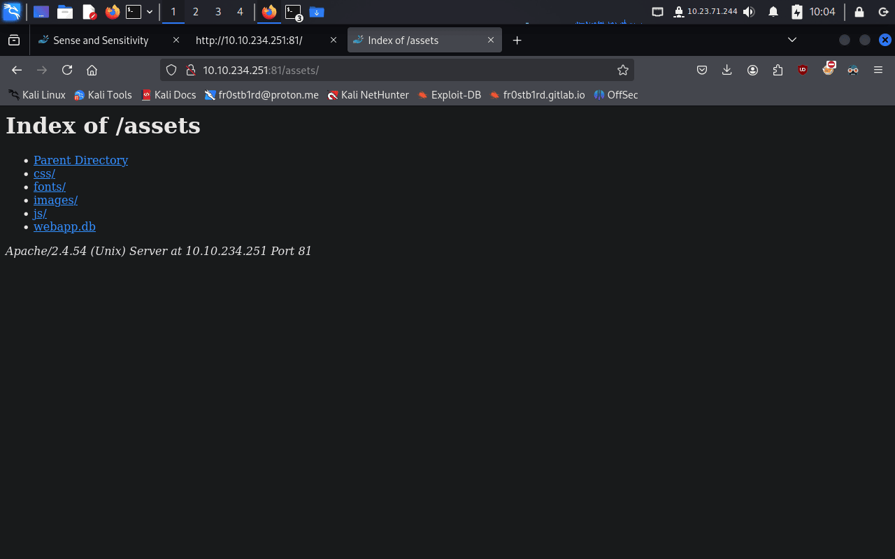Open the extensions puzzle icon

pos(778,70)
